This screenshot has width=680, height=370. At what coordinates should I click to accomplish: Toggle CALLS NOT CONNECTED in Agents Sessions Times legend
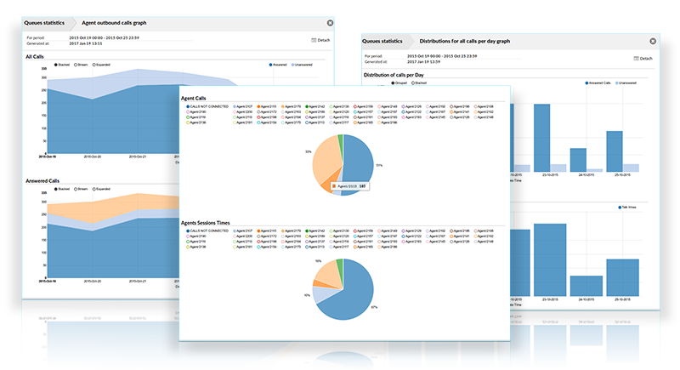(207, 231)
